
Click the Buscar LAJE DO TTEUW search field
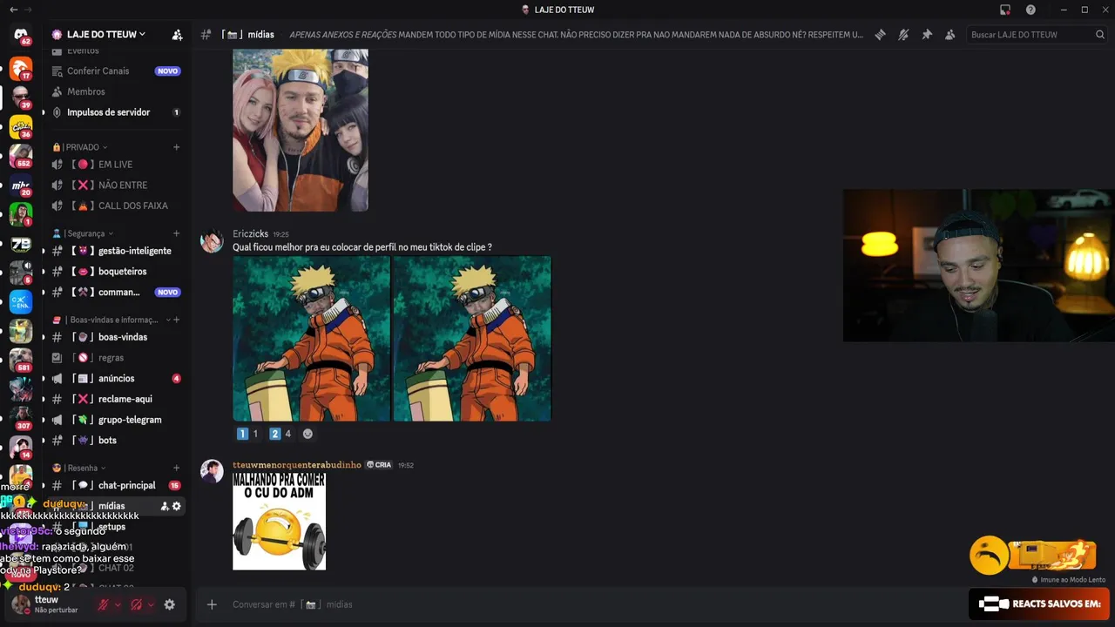click(1037, 35)
